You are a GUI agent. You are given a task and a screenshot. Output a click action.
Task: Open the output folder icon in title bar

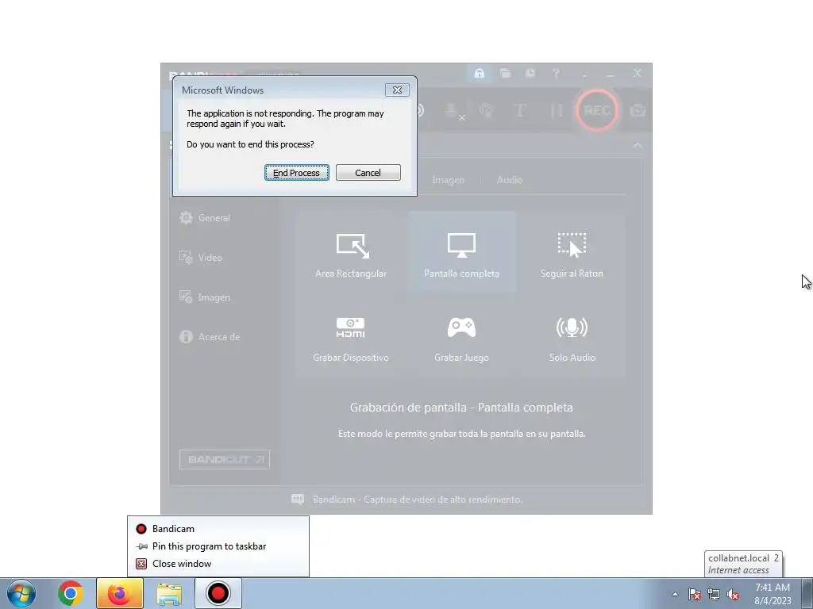click(506, 74)
